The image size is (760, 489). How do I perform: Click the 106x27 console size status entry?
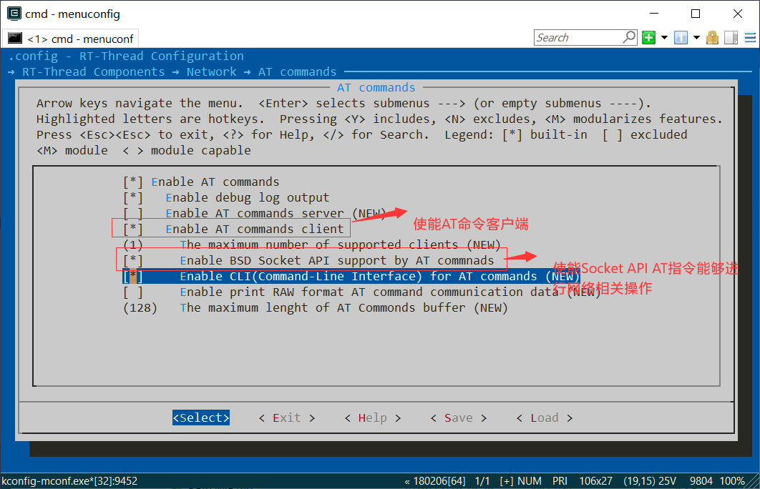pyautogui.click(x=595, y=481)
